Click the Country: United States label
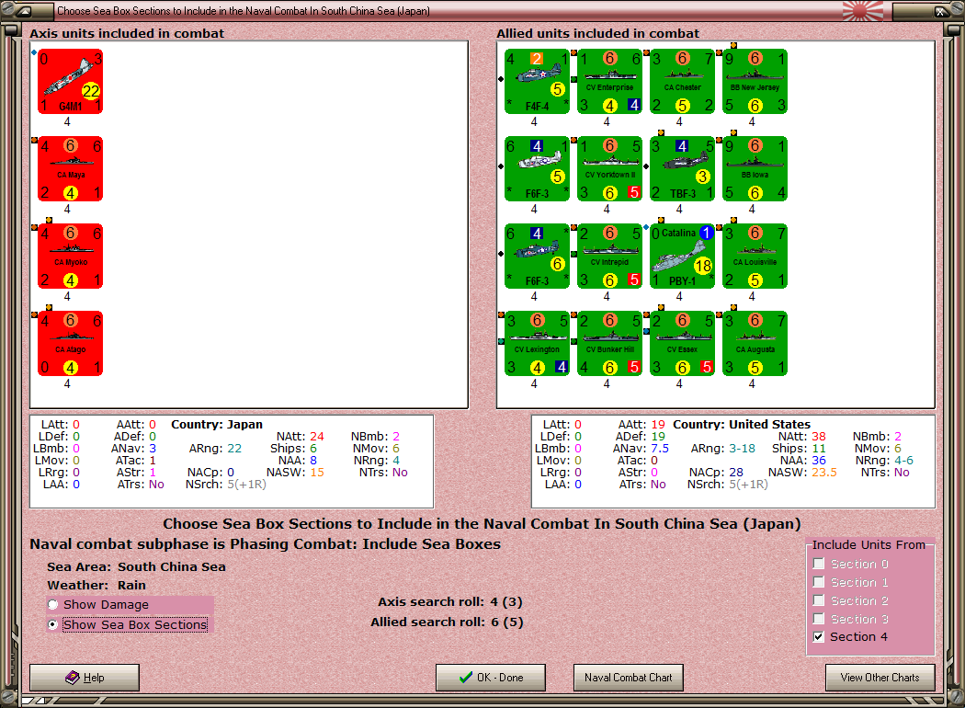 click(742, 424)
